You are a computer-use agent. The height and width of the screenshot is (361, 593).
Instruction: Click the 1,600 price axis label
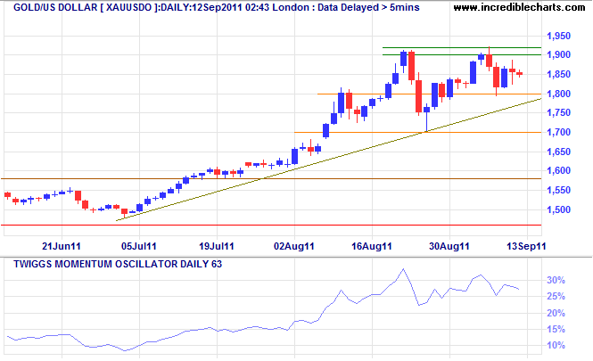coord(558,171)
